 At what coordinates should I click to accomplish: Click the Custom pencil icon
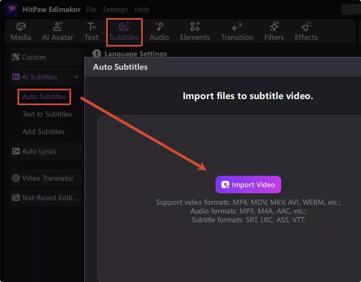tap(16, 57)
